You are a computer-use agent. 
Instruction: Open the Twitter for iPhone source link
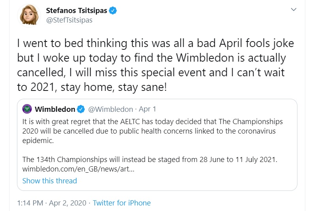click(122, 203)
